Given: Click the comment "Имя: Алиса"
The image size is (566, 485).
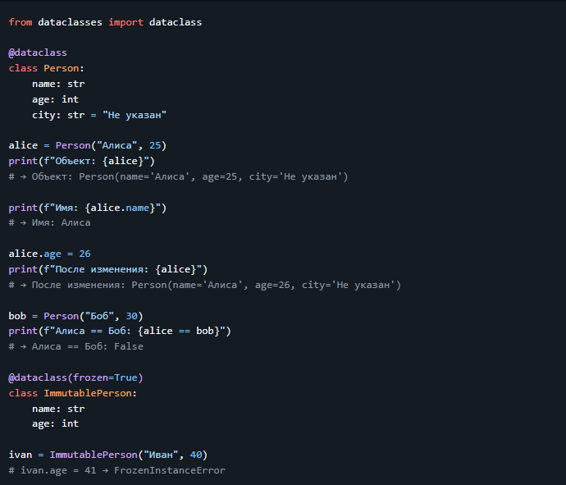Looking at the screenshot, I should 49,222.
